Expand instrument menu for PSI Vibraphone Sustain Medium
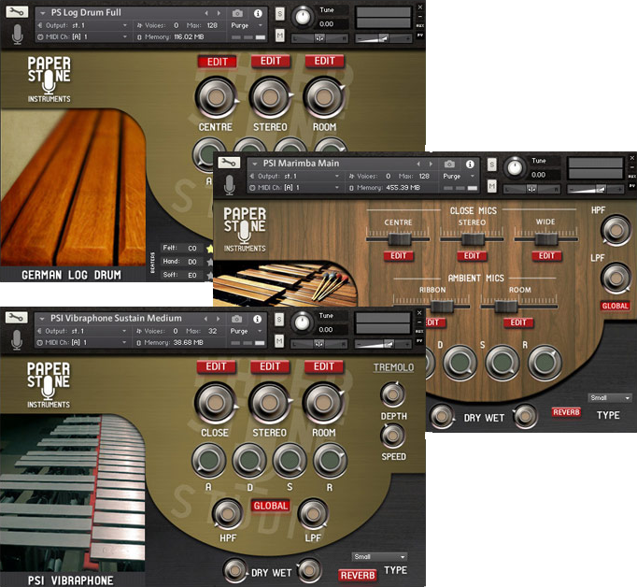The height and width of the screenshot is (587, 637). point(42,319)
